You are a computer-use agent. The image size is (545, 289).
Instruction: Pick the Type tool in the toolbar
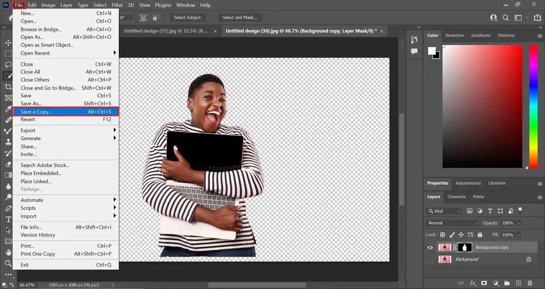coord(8,219)
